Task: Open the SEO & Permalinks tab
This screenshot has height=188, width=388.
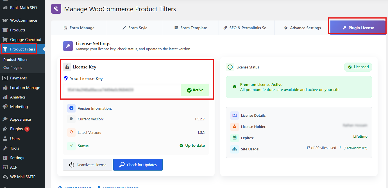Action: (x=246, y=28)
